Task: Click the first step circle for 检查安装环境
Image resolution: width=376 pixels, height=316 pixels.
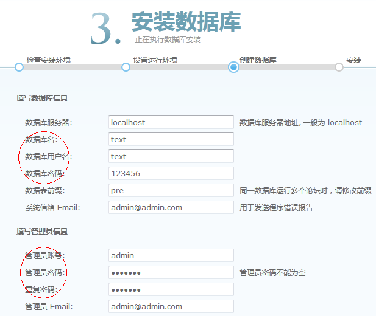Action: [x=19, y=67]
